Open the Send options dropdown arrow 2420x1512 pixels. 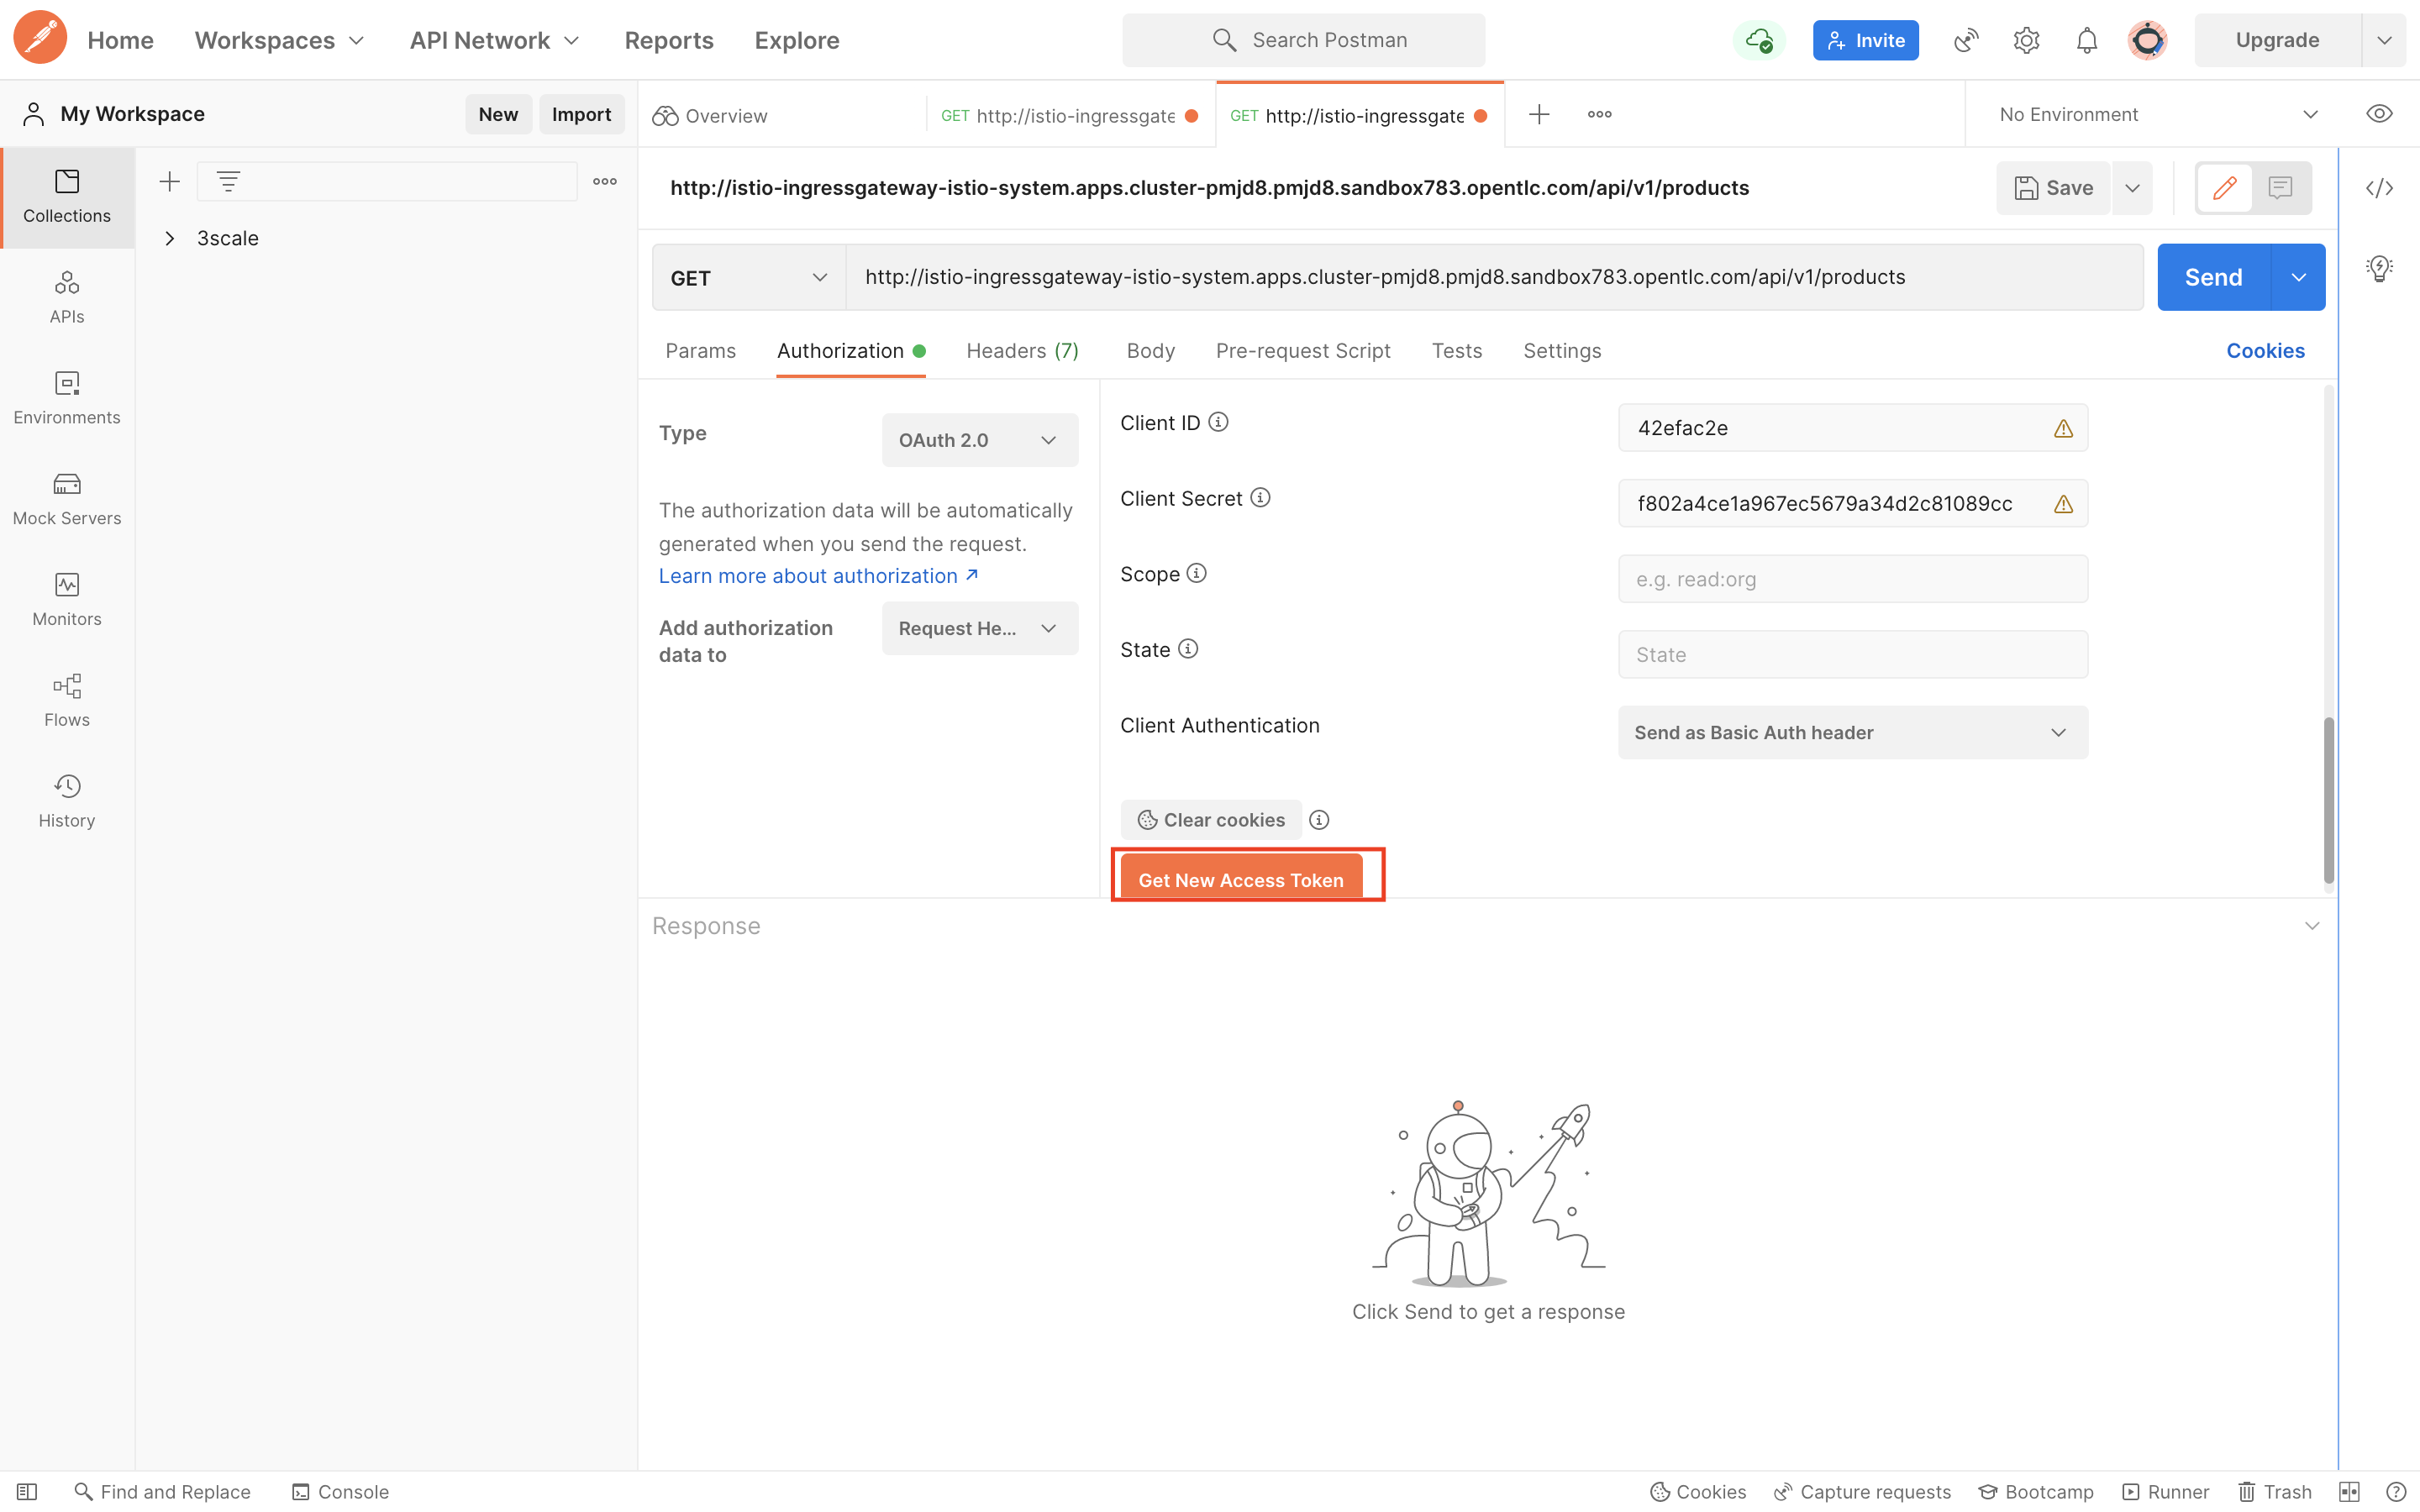coord(2298,277)
